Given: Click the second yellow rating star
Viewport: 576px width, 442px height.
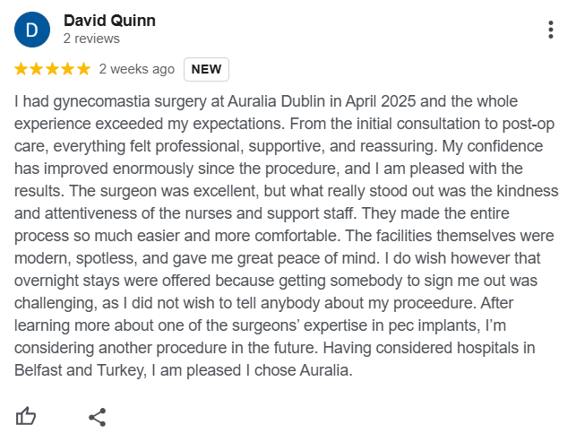Looking at the screenshot, I should pos(38,69).
